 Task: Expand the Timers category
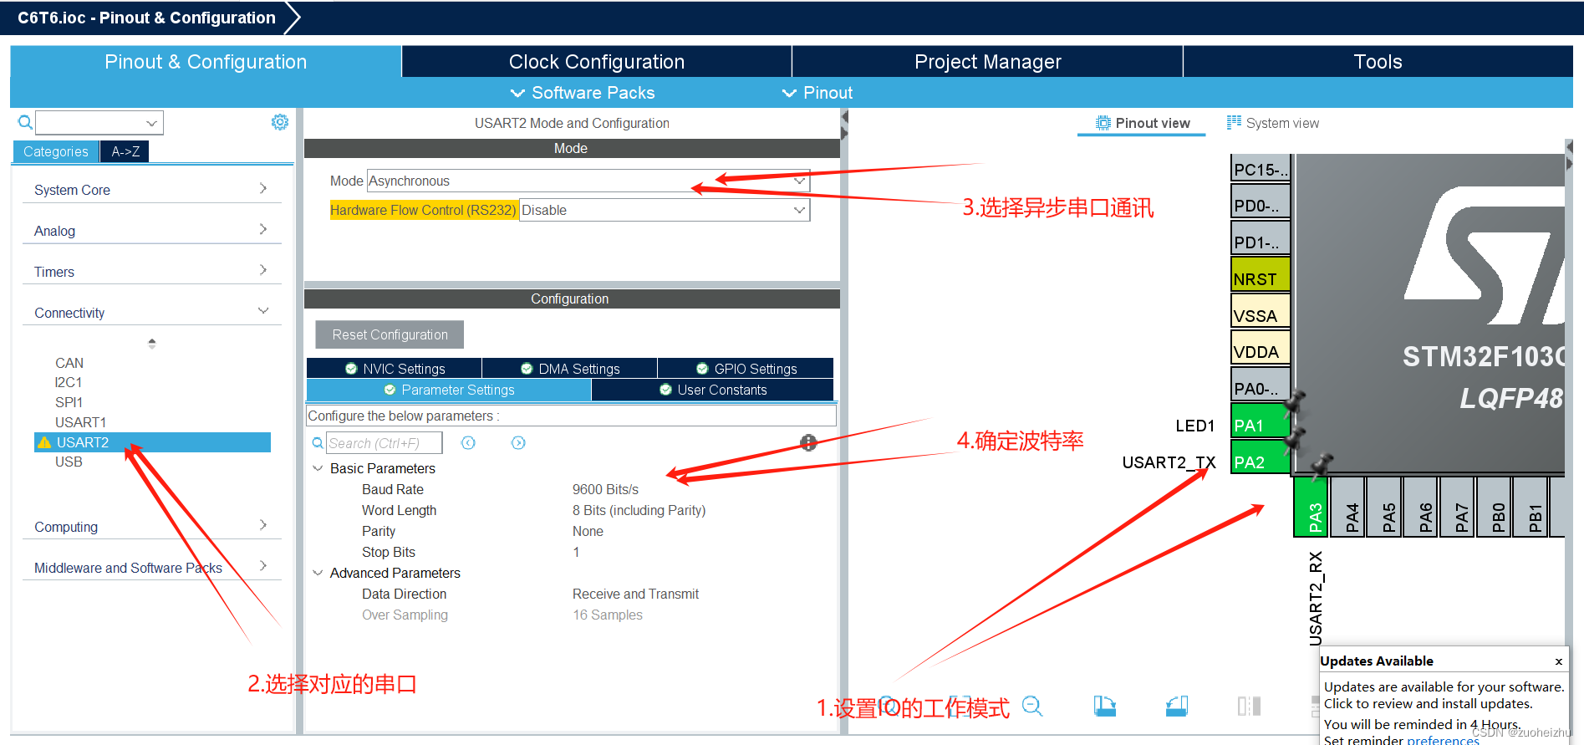point(151,272)
